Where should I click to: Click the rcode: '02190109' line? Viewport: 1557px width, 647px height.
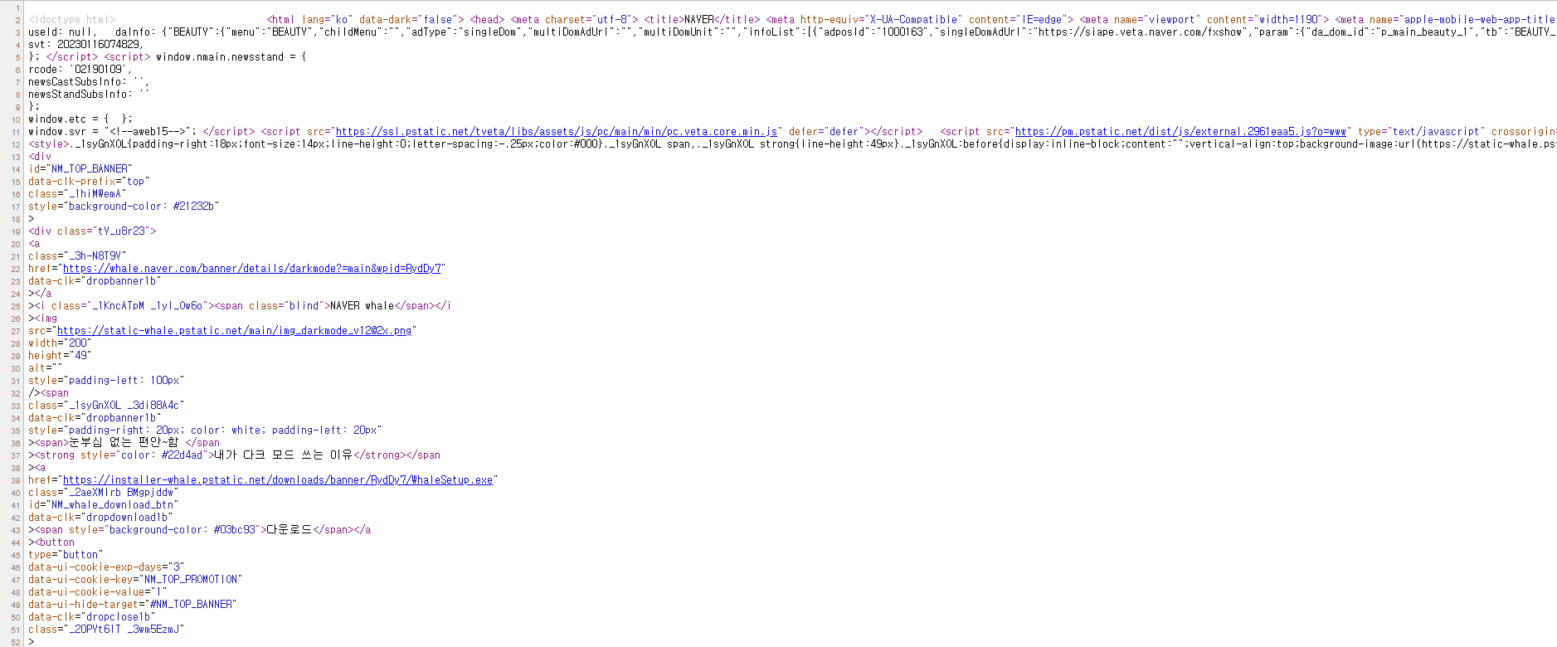(80, 69)
